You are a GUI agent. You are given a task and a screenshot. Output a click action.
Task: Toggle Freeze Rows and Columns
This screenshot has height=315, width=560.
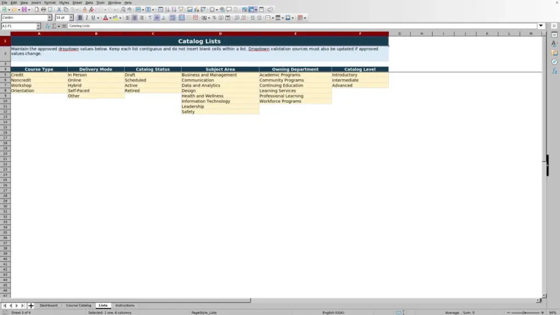(x=252, y=10)
